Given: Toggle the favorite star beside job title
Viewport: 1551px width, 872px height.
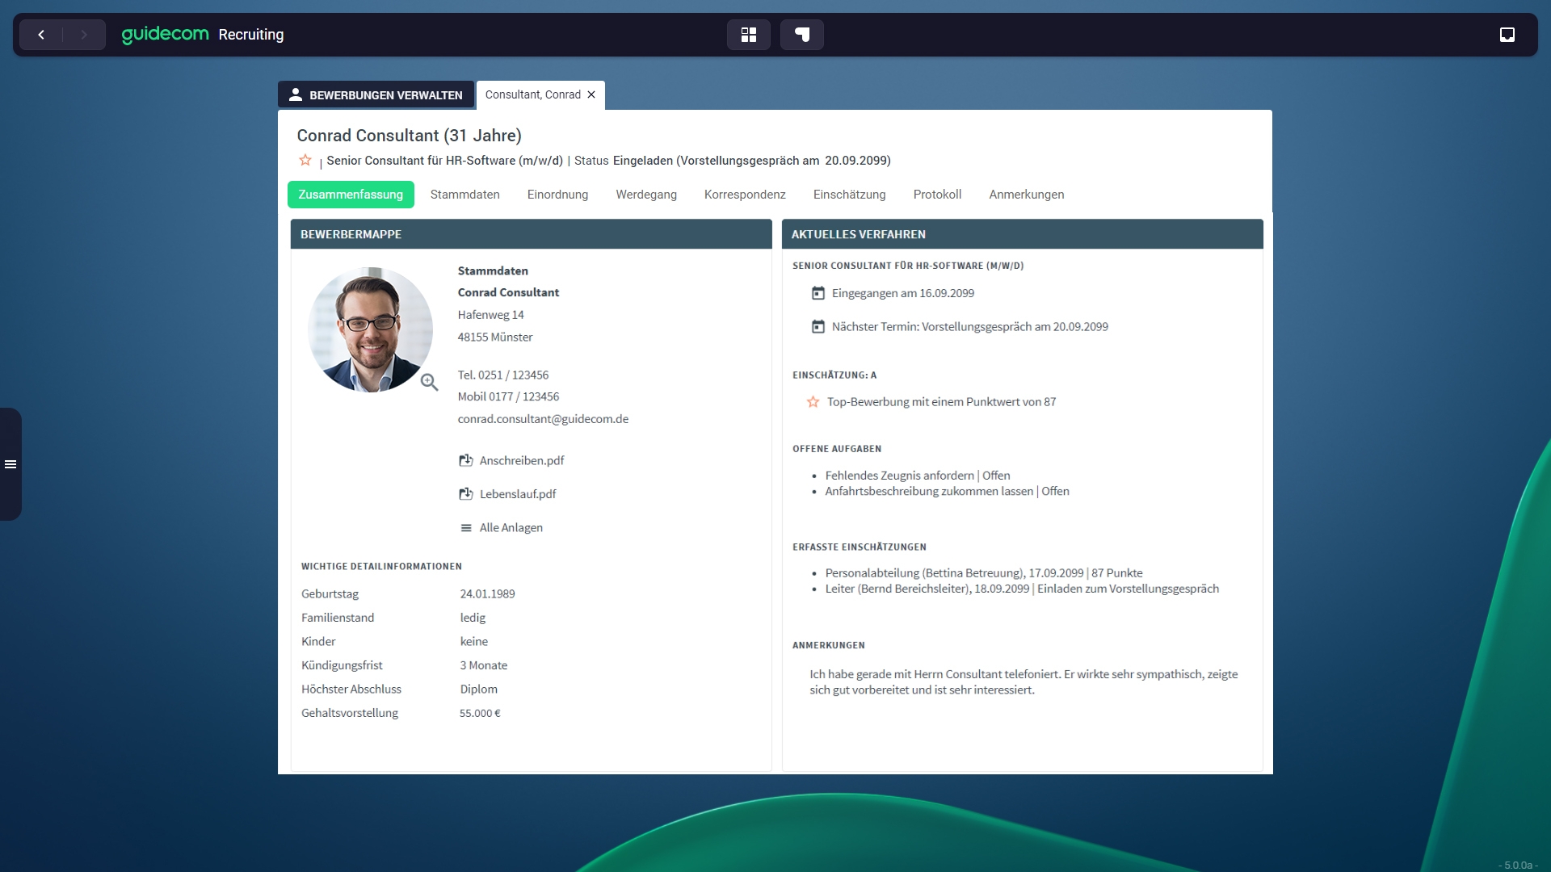Looking at the screenshot, I should point(305,160).
